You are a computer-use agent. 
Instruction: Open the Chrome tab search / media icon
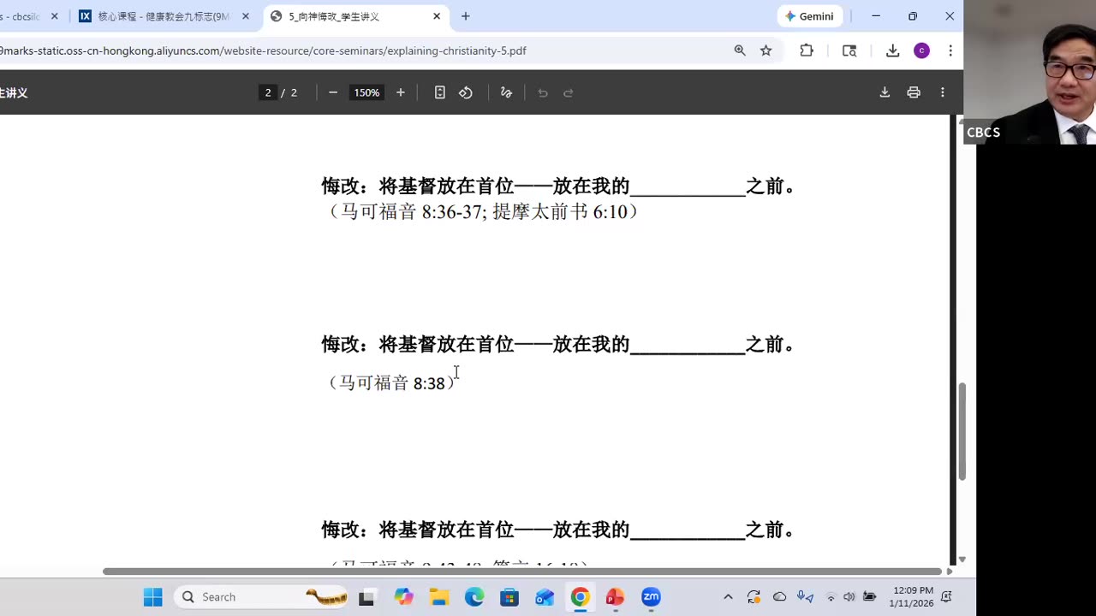pyautogui.click(x=849, y=50)
